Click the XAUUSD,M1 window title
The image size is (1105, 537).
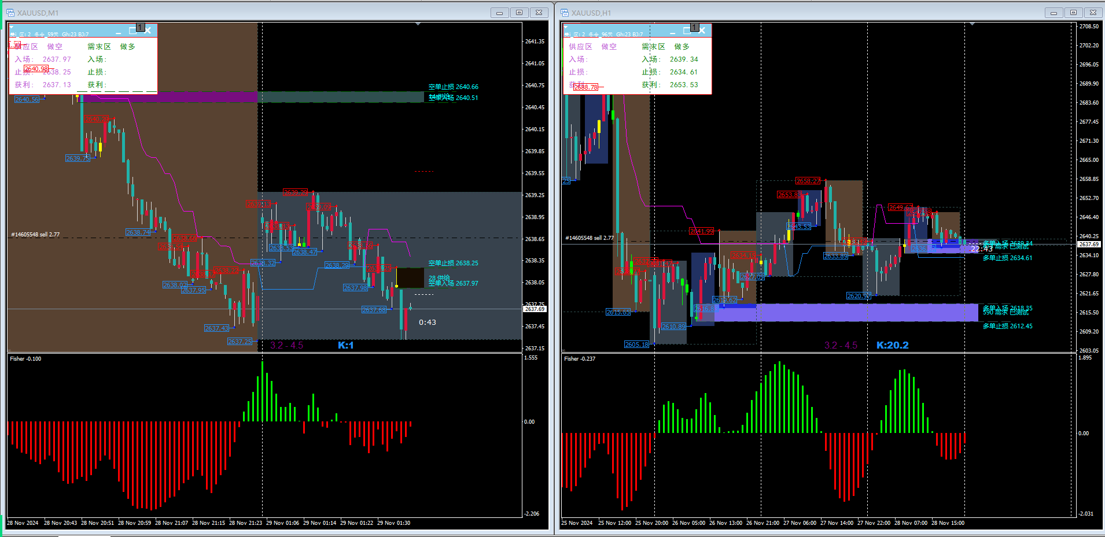pos(38,13)
